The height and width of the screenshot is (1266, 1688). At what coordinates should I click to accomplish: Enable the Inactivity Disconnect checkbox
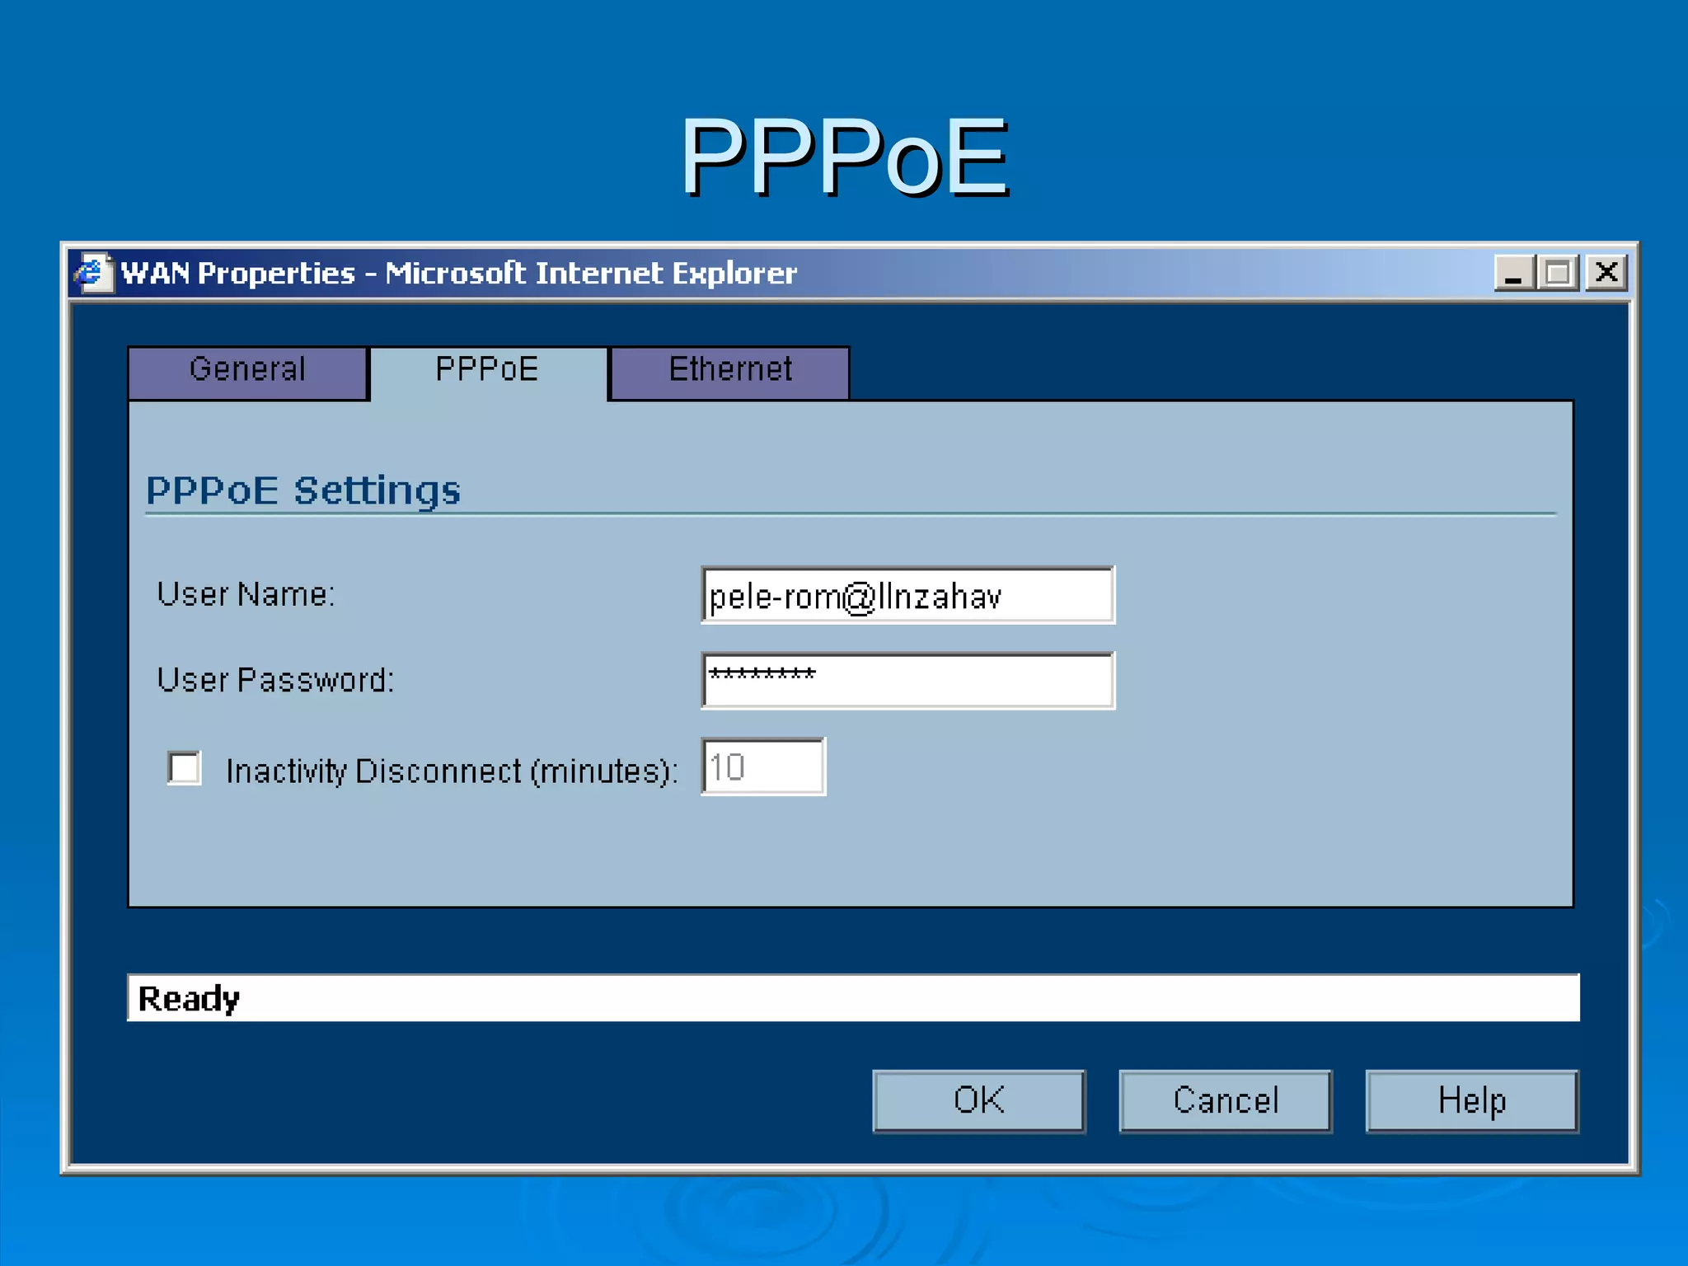pos(184,768)
